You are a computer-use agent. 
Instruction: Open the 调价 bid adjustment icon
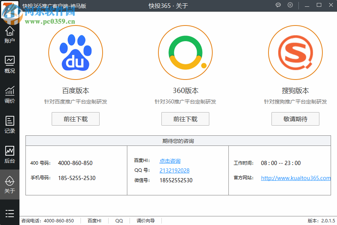point(10,94)
